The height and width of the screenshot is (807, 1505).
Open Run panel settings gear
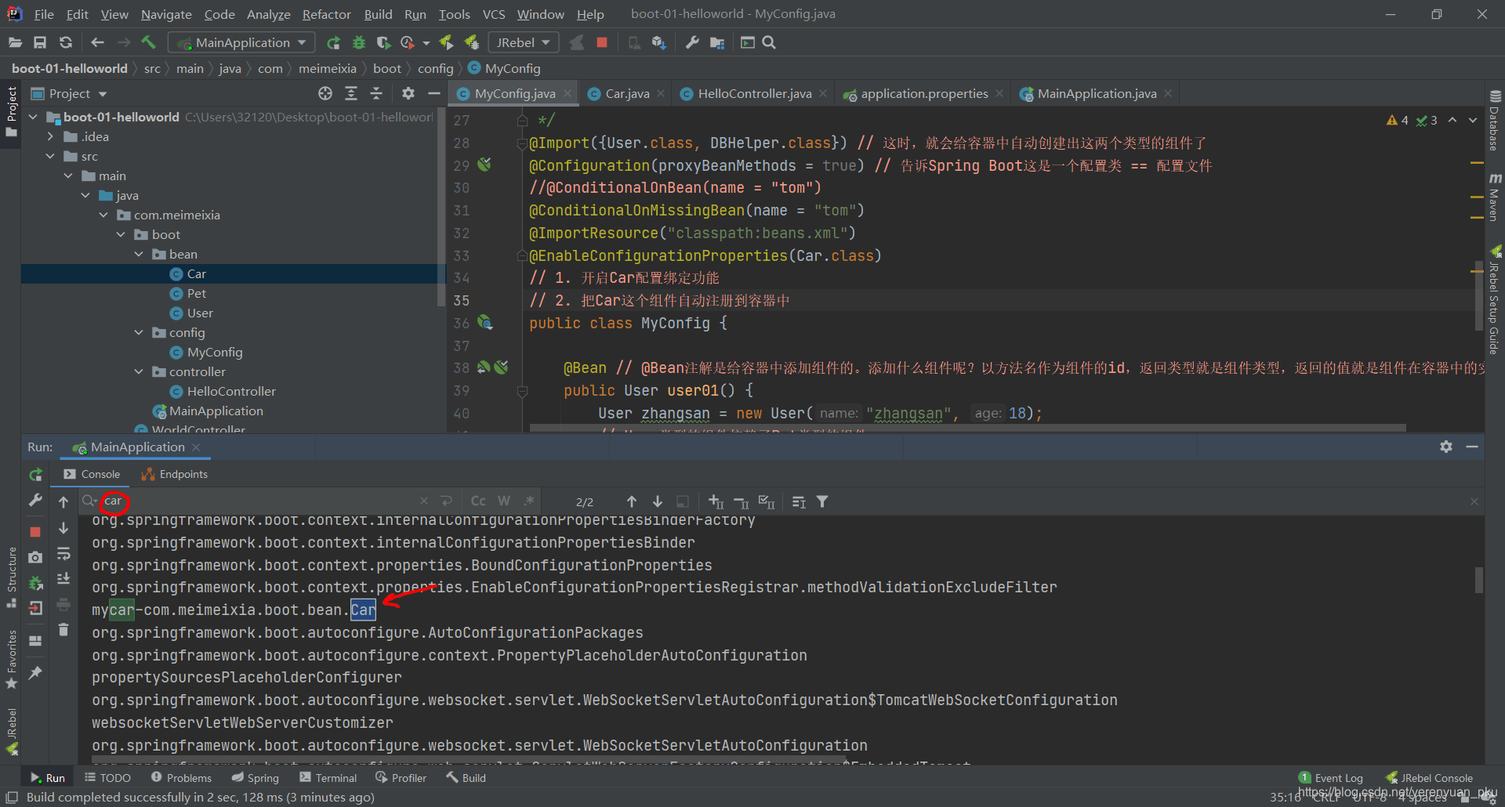[x=1446, y=447]
